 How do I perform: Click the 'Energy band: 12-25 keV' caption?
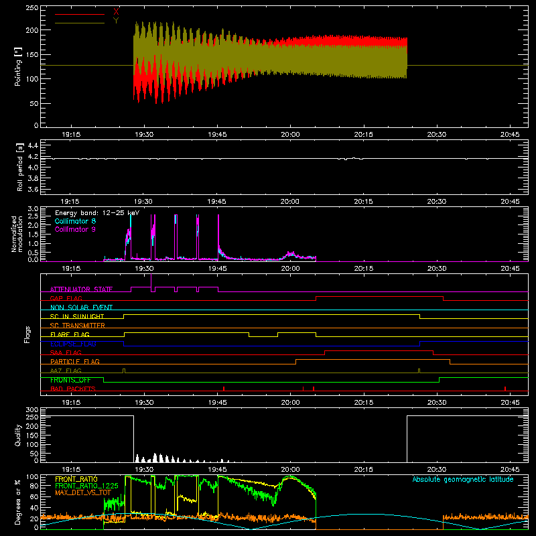(97, 213)
